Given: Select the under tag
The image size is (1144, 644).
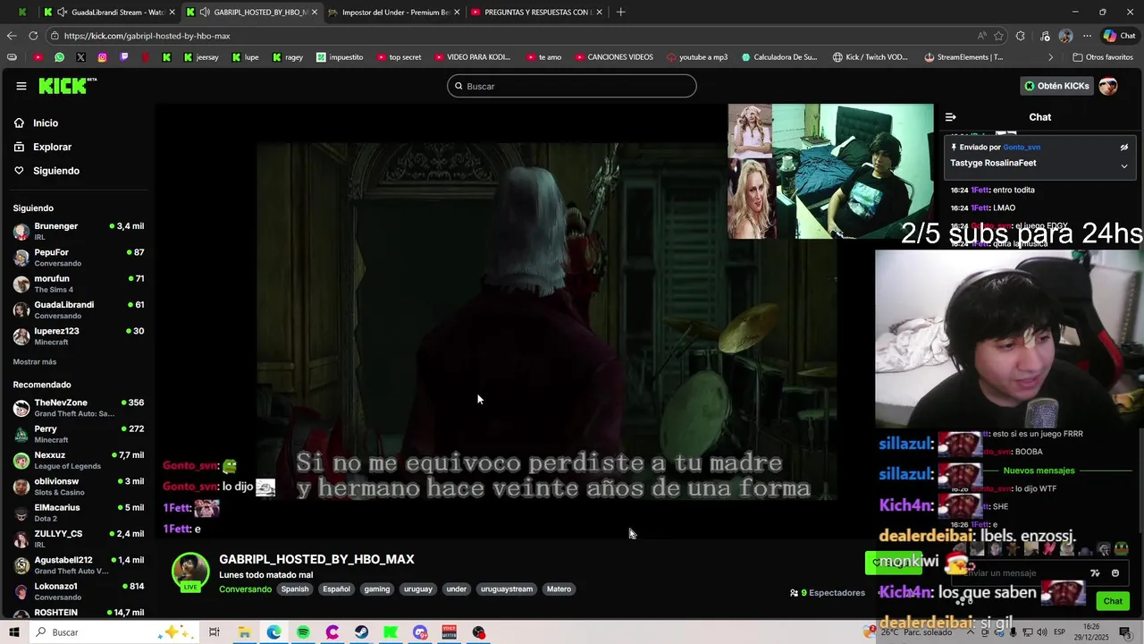Looking at the screenshot, I should [456, 589].
